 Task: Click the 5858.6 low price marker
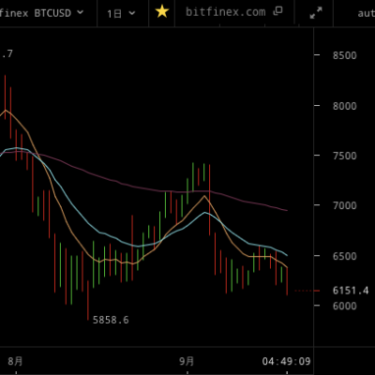(x=111, y=320)
